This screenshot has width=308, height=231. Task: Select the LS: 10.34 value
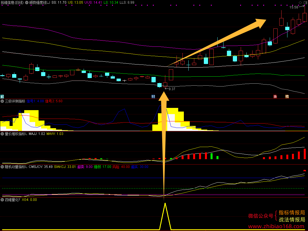click(111, 3)
